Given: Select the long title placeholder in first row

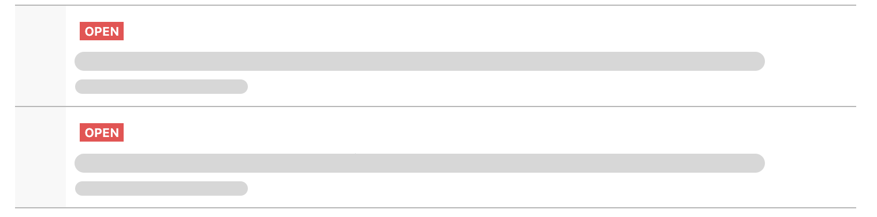Looking at the screenshot, I should coord(420,61).
